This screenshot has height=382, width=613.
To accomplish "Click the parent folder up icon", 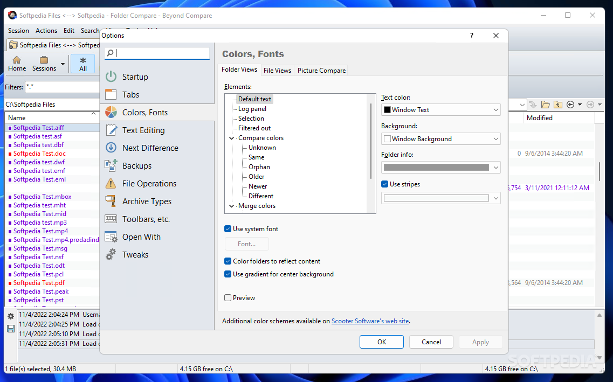I will (x=558, y=105).
